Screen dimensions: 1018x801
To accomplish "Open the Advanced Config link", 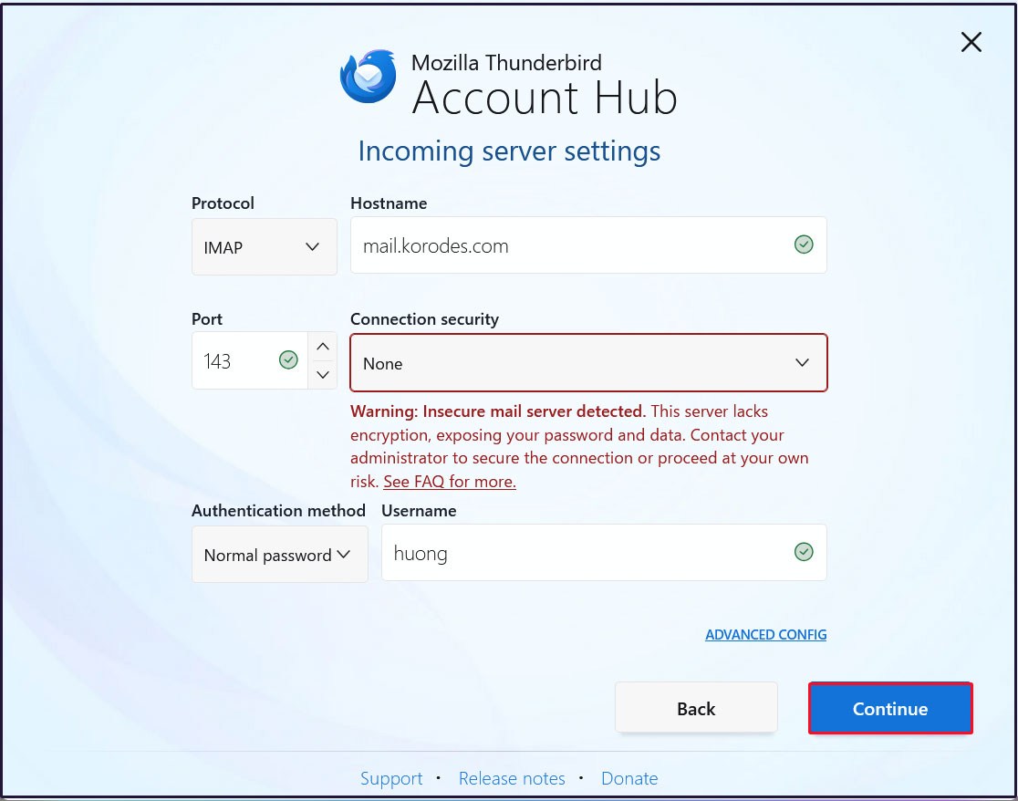I will [x=765, y=635].
